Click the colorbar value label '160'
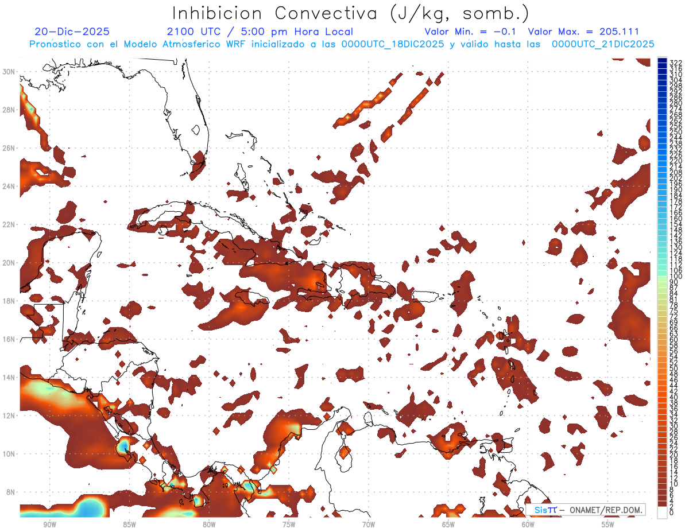The height and width of the screenshot is (532, 689). click(676, 219)
